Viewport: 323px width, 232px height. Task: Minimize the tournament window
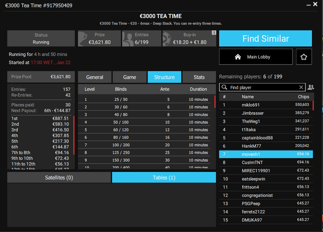point(308,5)
